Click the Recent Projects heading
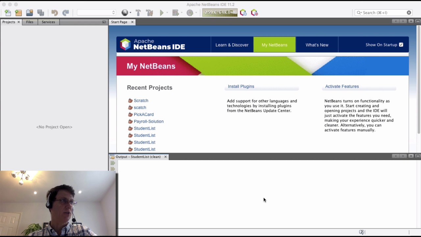The height and width of the screenshot is (237, 421). (x=150, y=88)
